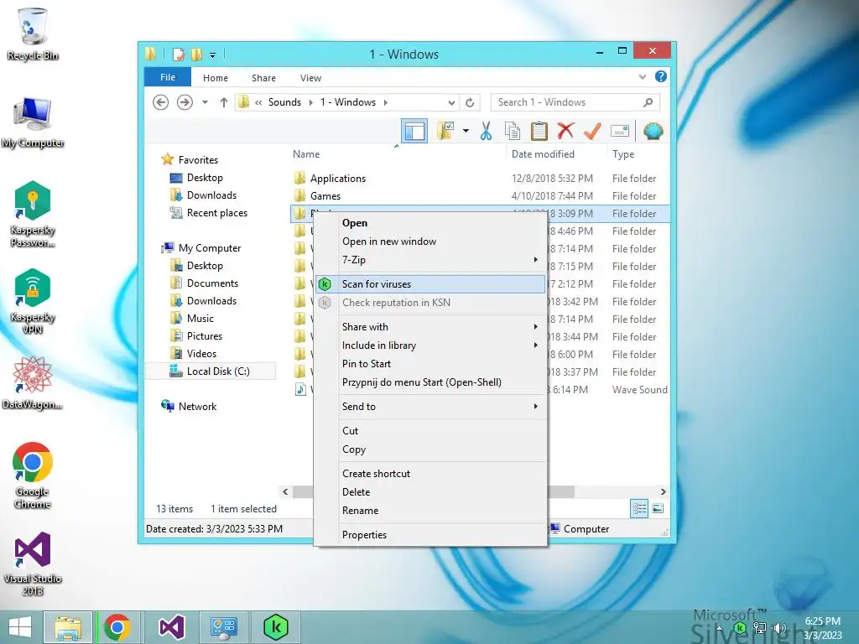Choose Przypnij do menu Start (Open-Shell)

pyautogui.click(x=430, y=382)
